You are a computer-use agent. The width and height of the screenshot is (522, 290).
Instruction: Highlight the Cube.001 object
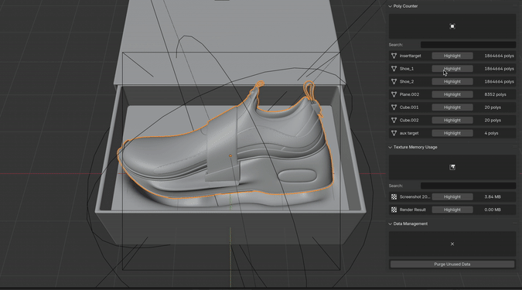pyautogui.click(x=452, y=107)
